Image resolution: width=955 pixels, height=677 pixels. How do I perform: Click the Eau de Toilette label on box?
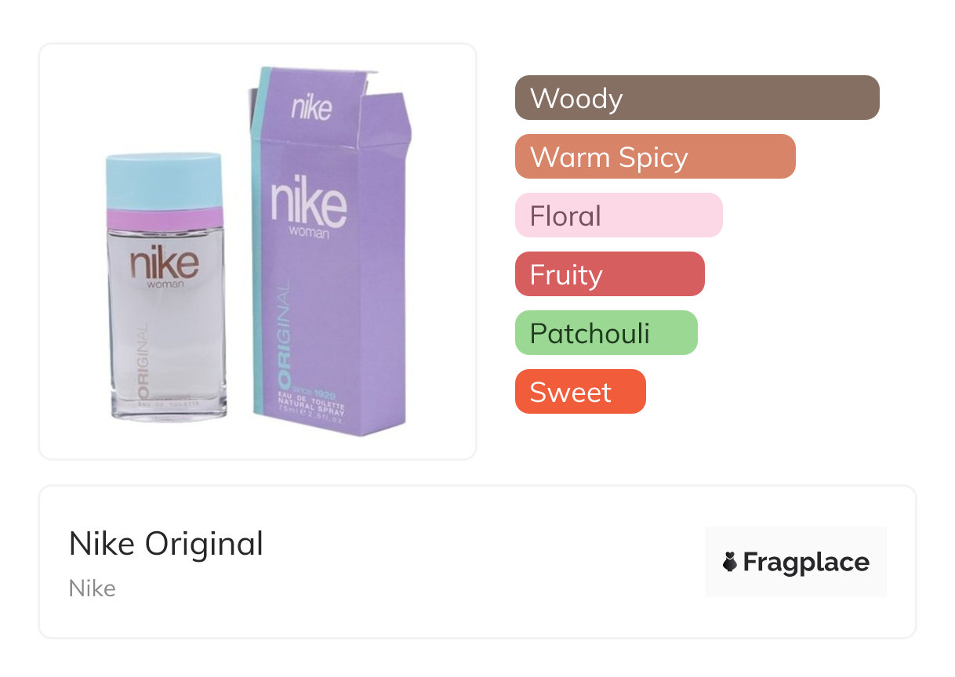[x=310, y=399]
